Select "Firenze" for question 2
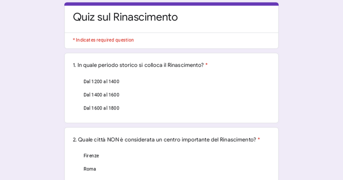 91,156
